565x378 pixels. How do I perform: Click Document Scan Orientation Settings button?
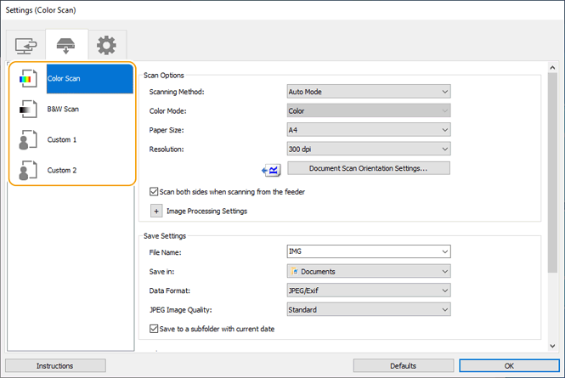[x=368, y=168]
